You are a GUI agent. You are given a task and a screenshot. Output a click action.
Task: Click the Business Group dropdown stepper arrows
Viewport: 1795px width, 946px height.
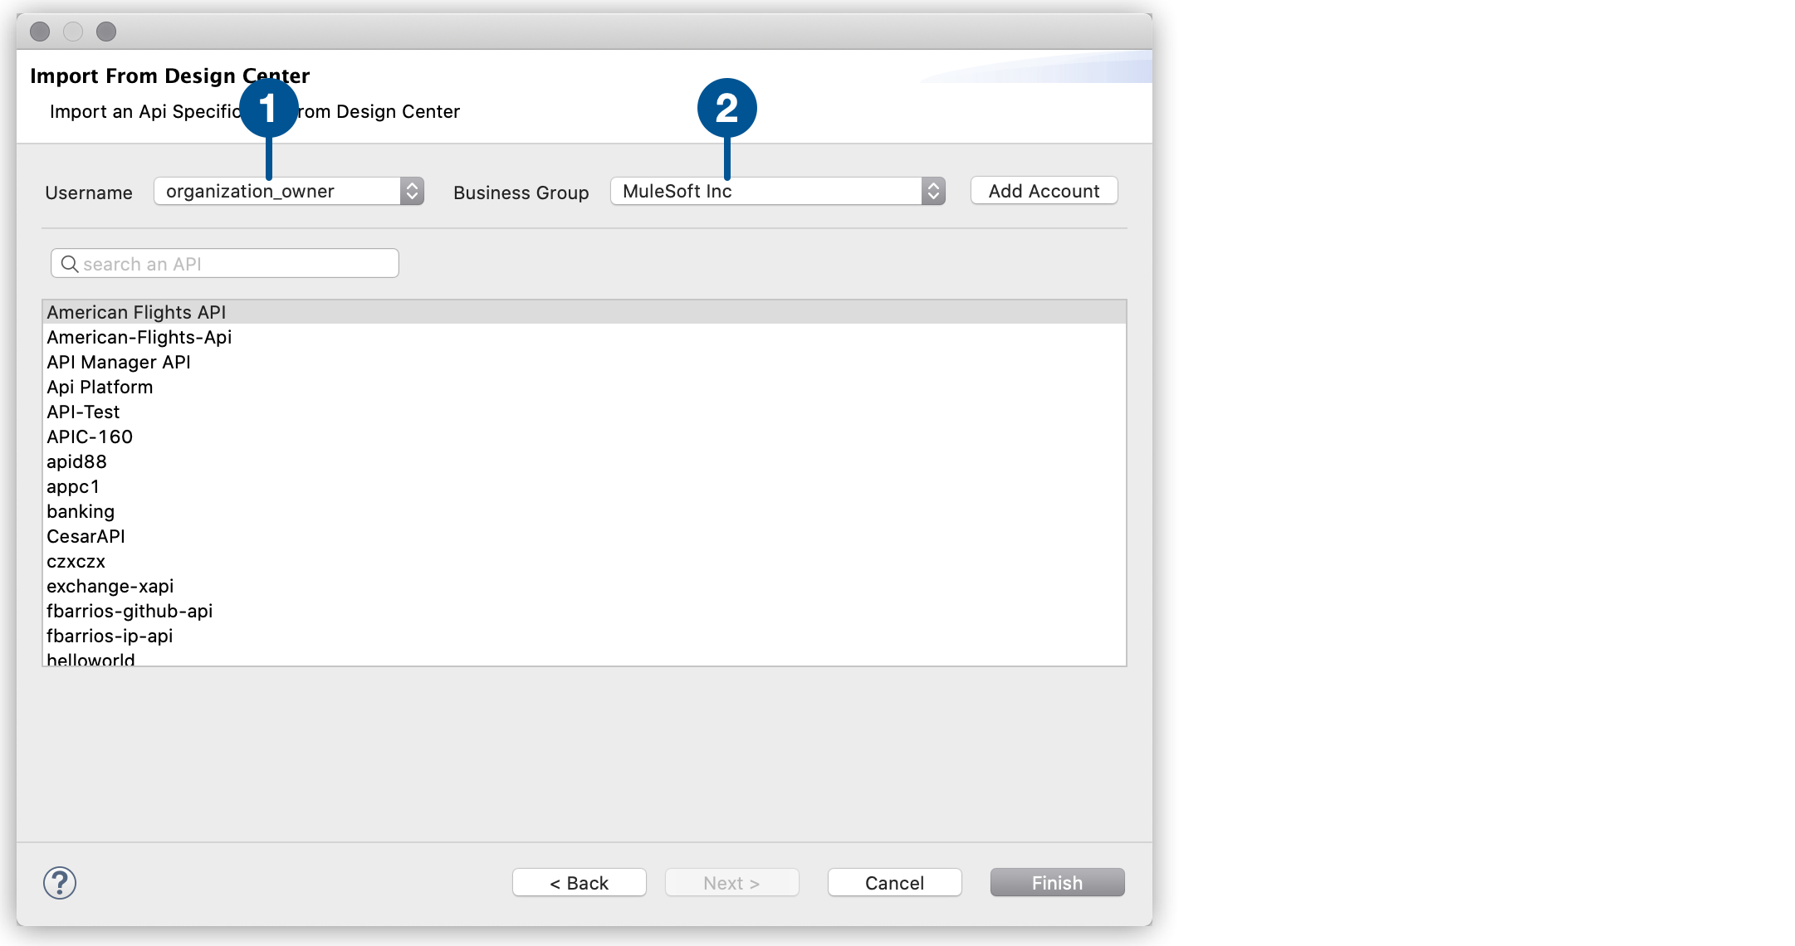coord(933,191)
